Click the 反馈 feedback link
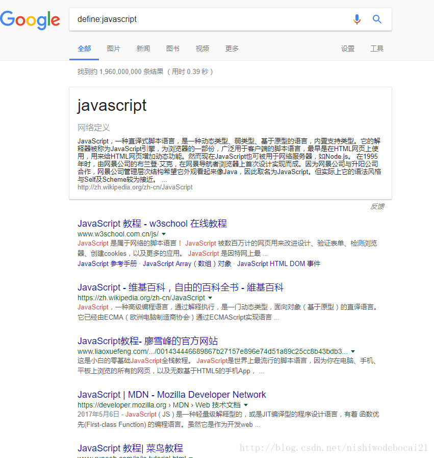Viewport: 434px width, 458px height. [x=377, y=206]
